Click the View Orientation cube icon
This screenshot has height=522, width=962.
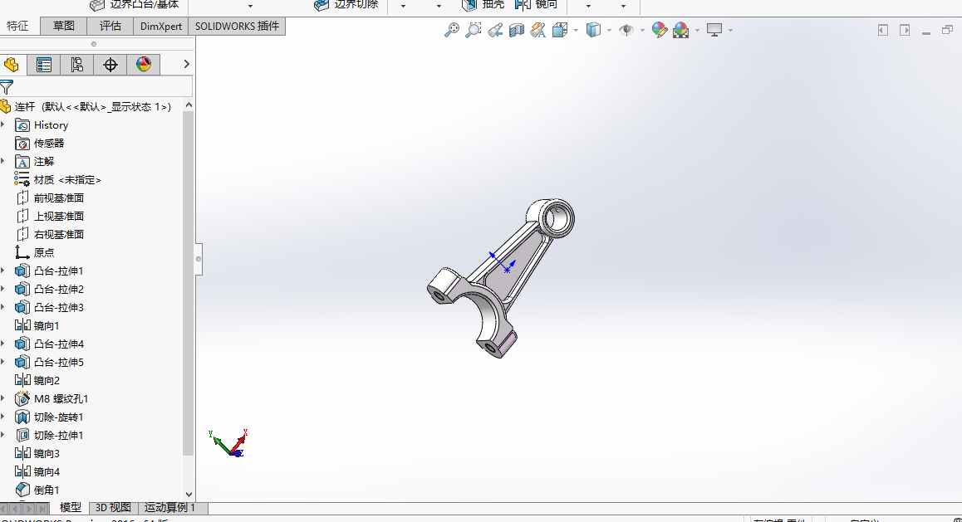[560, 30]
